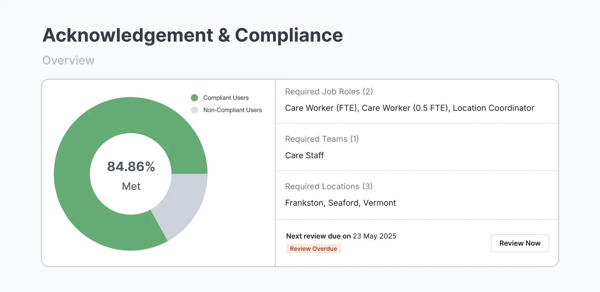Click the Review Now button
Image resolution: width=600 pixels, height=292 pixels.
tap(520, 243)
